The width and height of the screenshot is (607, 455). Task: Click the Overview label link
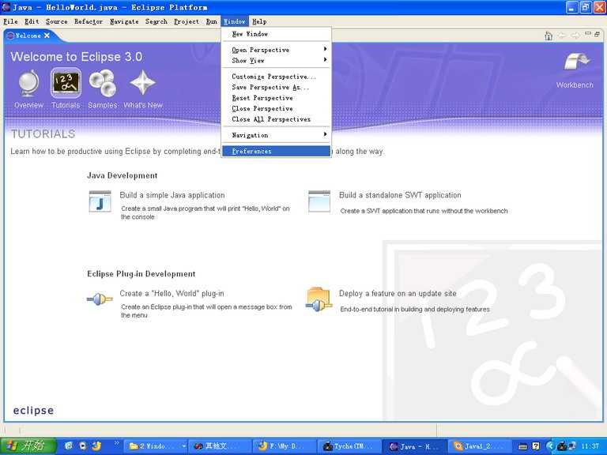[x=28, y=105]
